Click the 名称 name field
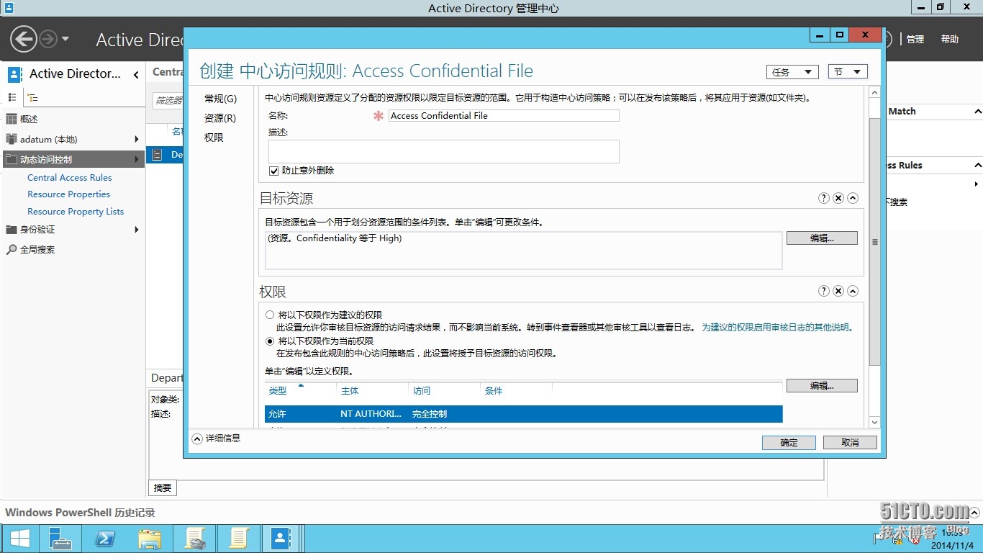983x553 pixels. (x=504, y=115)
